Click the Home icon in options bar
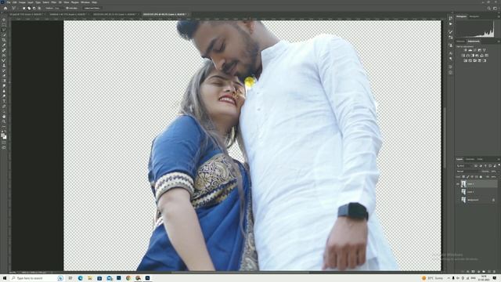This screenshot has height=282, width=501. click(x=5, y=8)
